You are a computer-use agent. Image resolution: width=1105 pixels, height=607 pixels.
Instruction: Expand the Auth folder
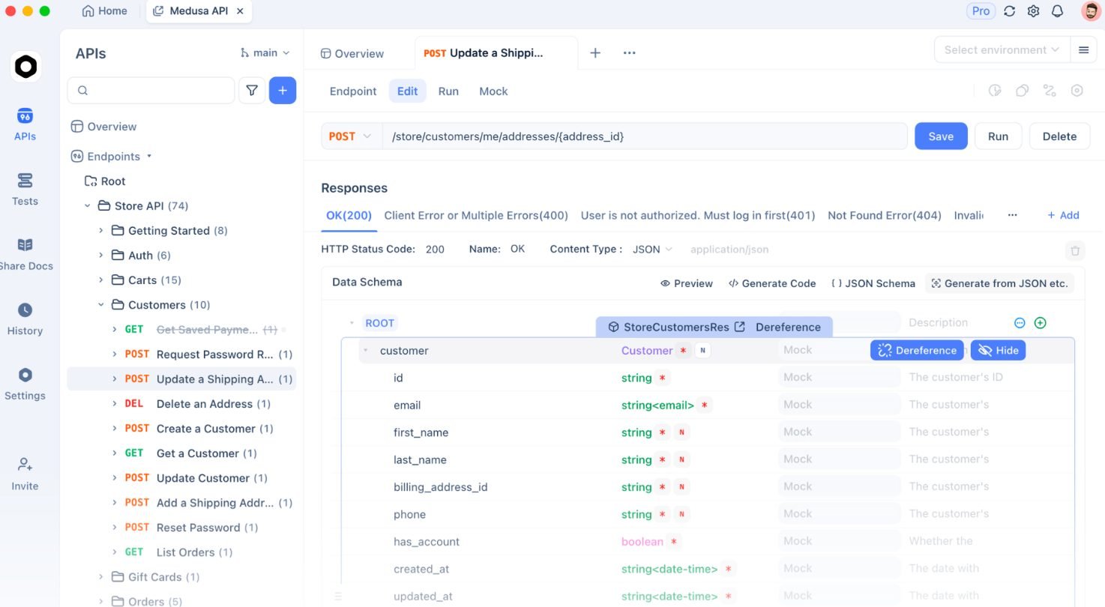point(101,256)
